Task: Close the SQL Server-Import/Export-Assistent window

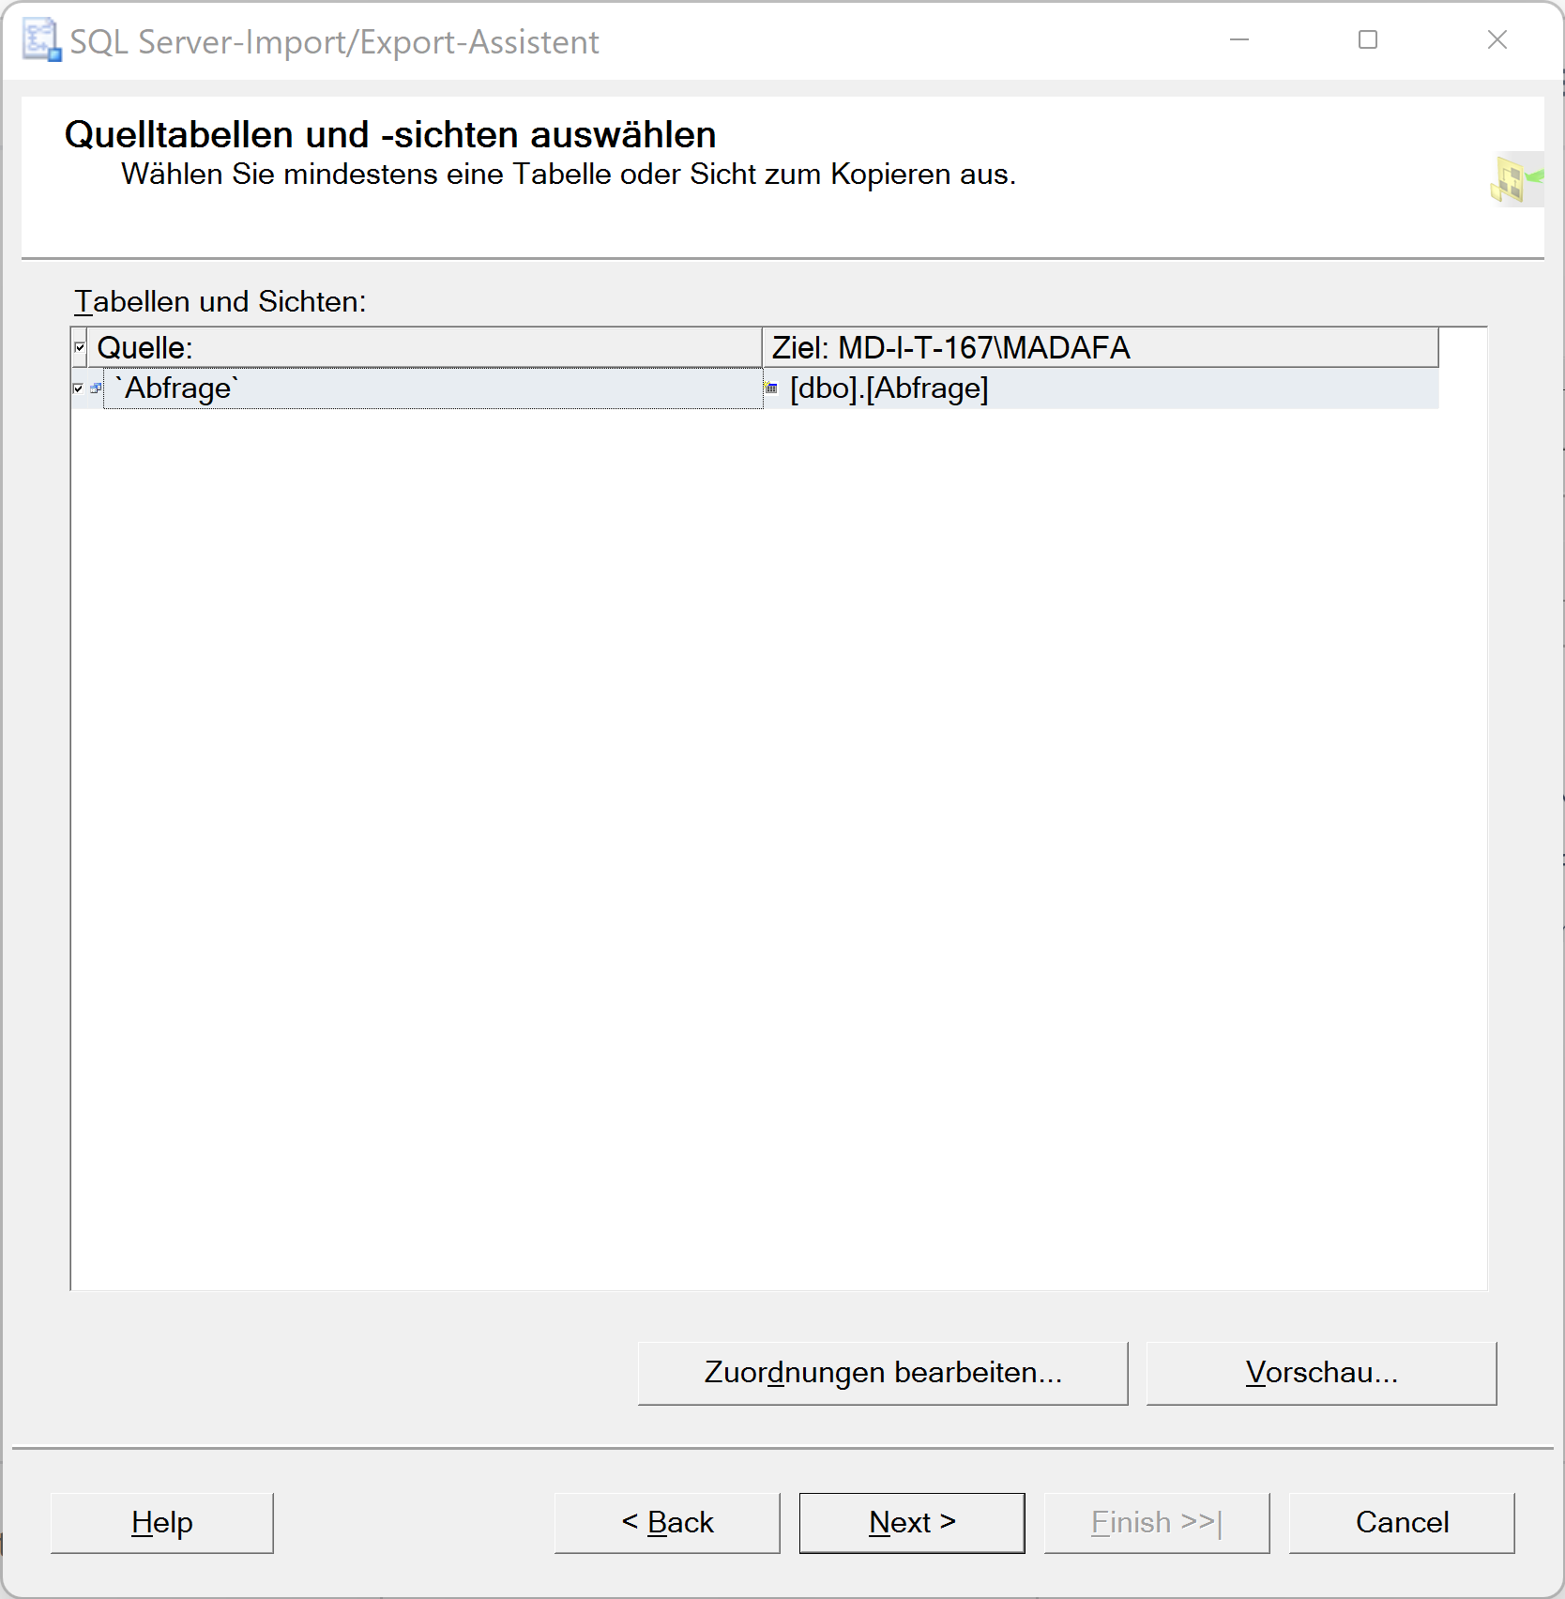Action: 1497,40
